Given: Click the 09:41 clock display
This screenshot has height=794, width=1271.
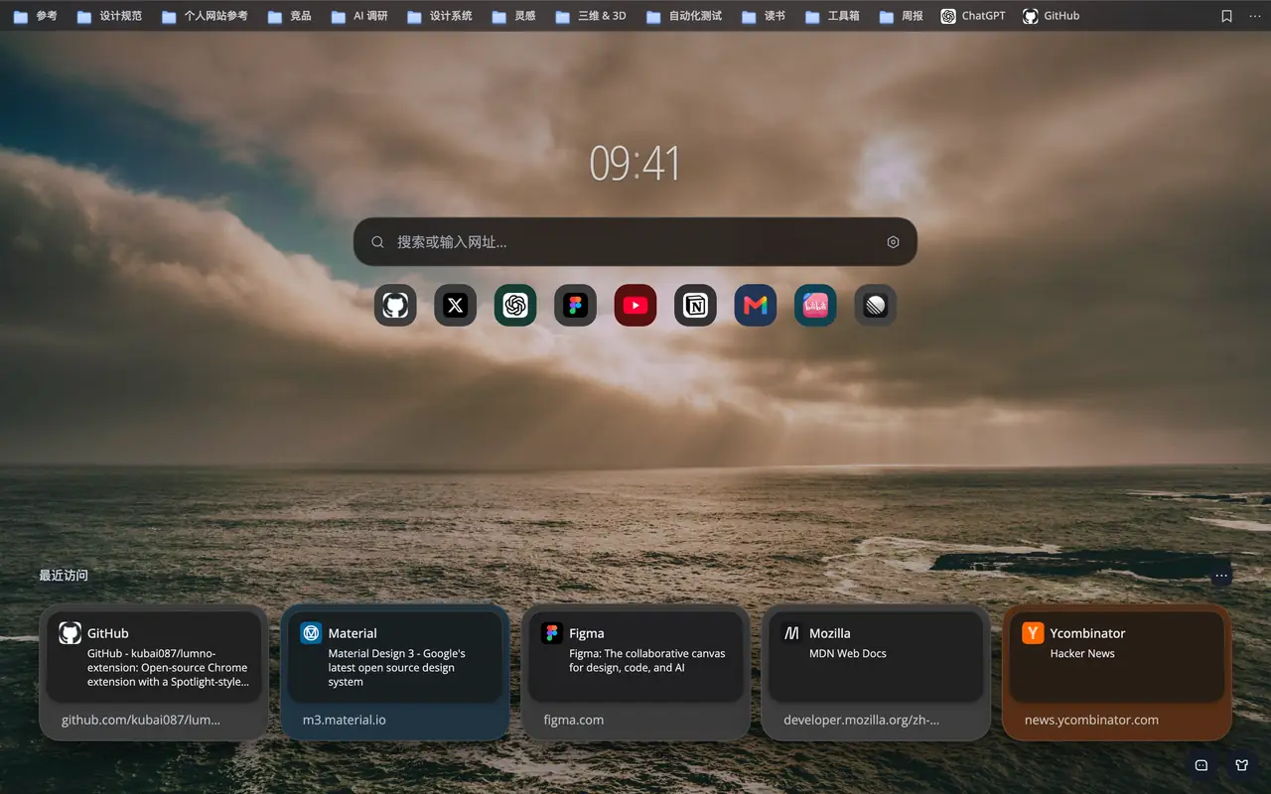Looking at the screenshot, I should click(x=635, y=164).
